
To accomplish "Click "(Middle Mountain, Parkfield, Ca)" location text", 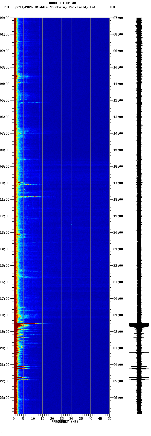I will (x=65, y=7).
